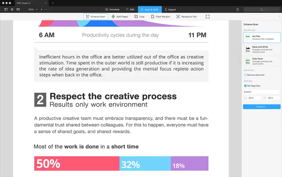This screenshot has height=177, width=282.
Task: Enable the Remove distortion checkbox
Action: pos(245,75)
